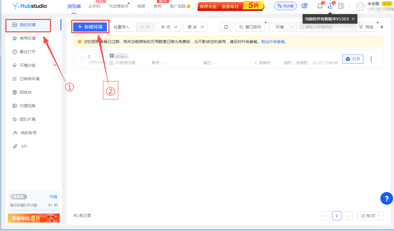Open 代理视角 in the sidebar
This screenshot has height=231, width=394.
click(x=28, y=106)
